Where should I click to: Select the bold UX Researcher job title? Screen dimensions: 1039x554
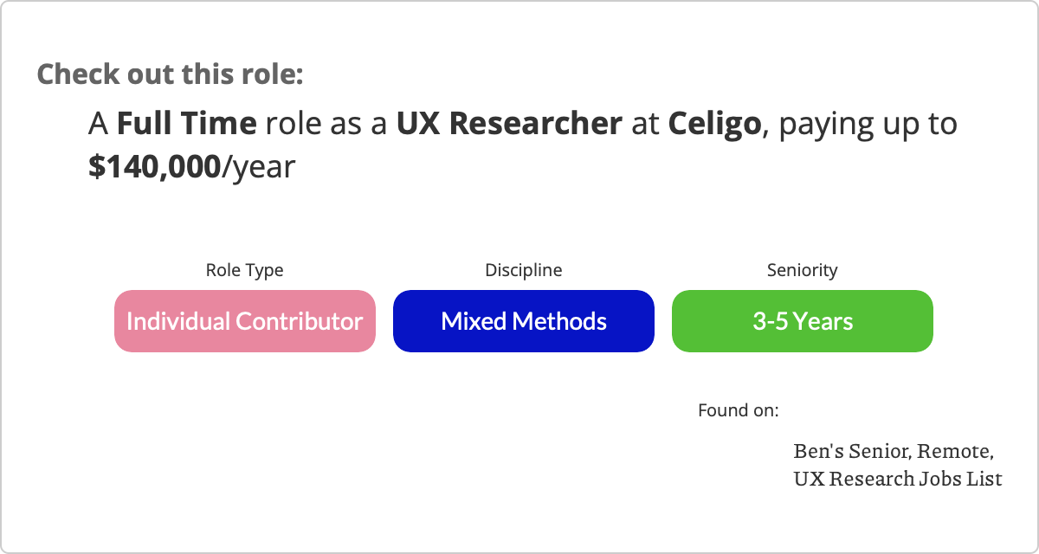click(x=509, y=125)
